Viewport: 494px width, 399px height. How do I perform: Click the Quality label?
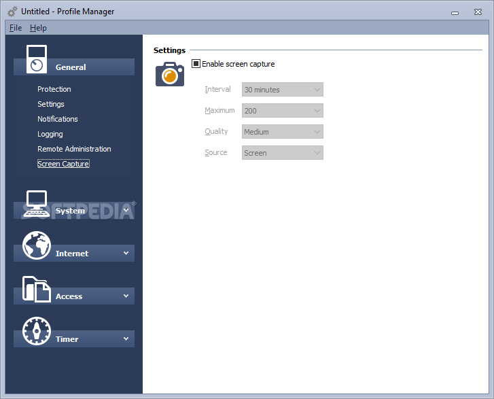(x=216, y=131)
